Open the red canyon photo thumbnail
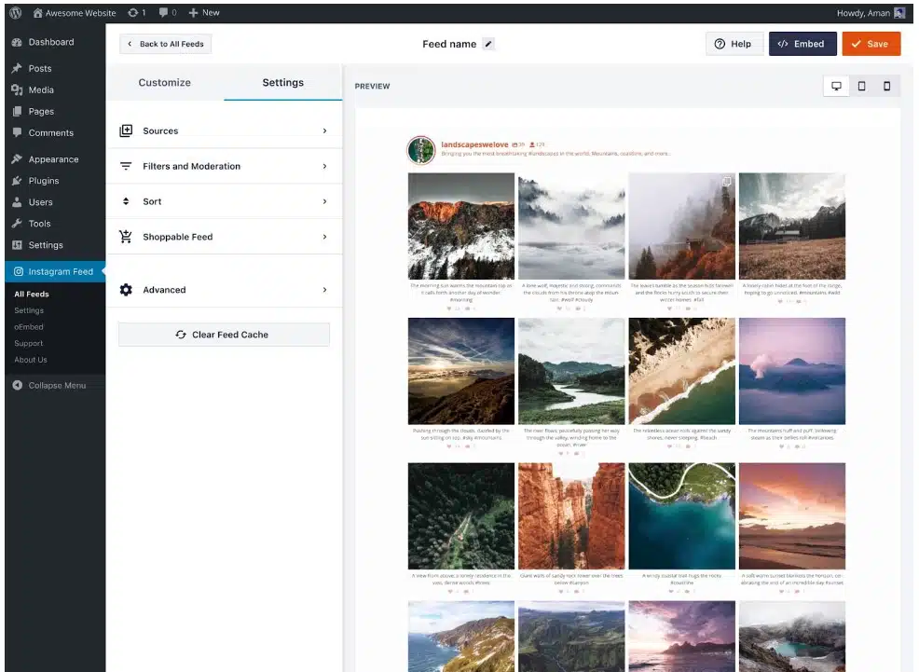Image resolution: width=919 pixels, height=672 pixels. [571, 516]
